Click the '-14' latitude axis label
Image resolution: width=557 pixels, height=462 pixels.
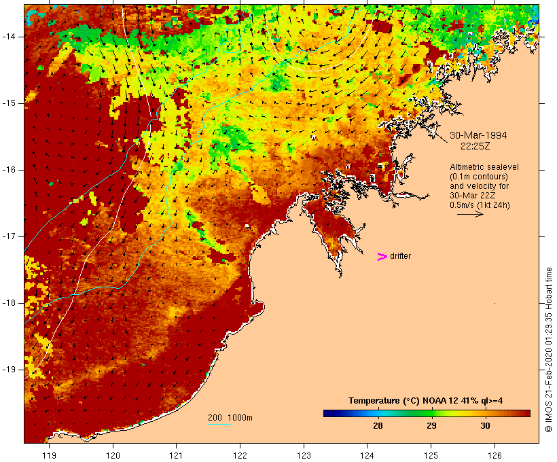tap(8, 37)
